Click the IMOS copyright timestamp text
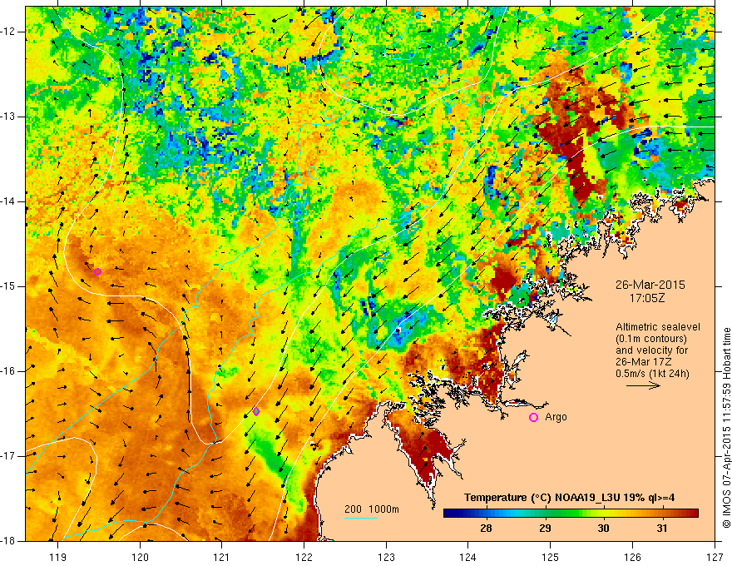732x566 pixels. [x=726, y=428]
